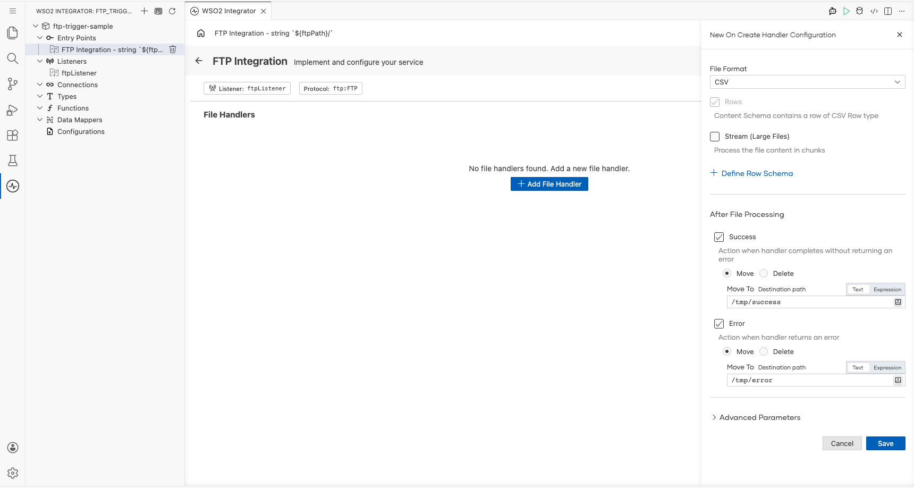This screenshot has height=488, width=914.
Task: Select Delete radio under Success
Action: pos(764,273)
